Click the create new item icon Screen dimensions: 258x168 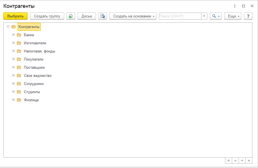[x=71, y=16]
